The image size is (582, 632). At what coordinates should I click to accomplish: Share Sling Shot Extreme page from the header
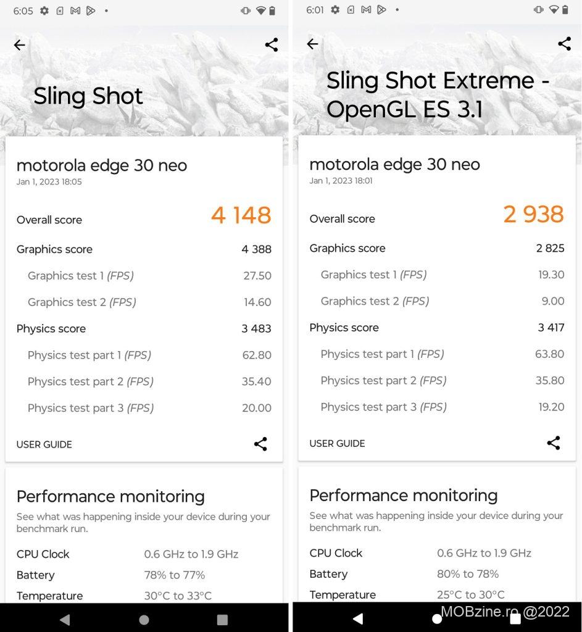tap(564, 43)
